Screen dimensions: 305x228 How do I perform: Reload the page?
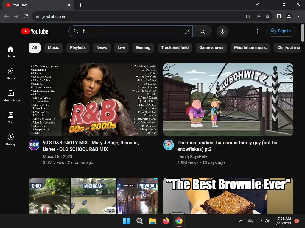[26, 17]
